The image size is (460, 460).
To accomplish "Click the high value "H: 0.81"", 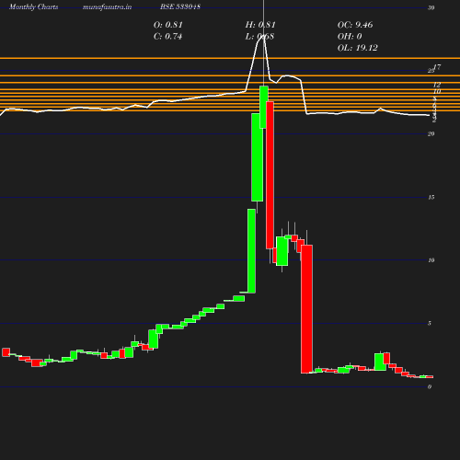I will (260, 25).
